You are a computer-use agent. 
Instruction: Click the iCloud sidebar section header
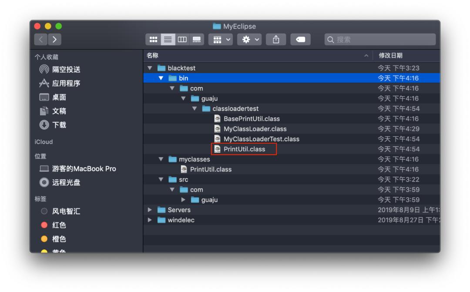[44, 142]
